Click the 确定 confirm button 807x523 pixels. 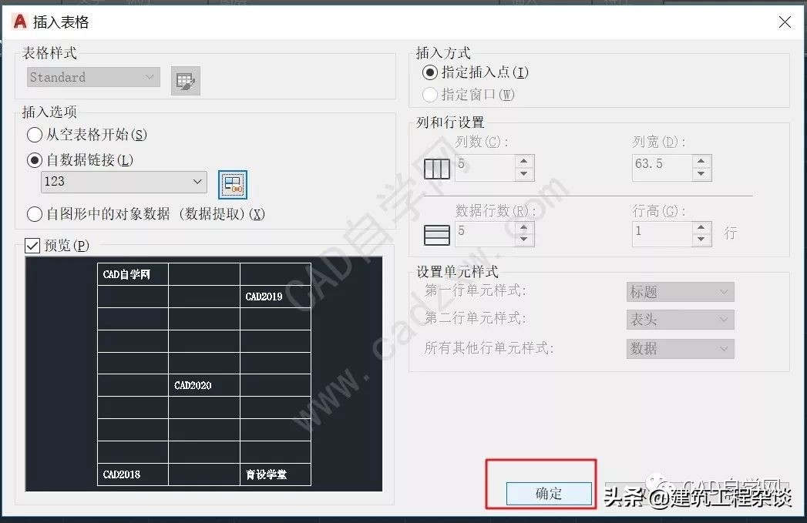tap(548, 494)
